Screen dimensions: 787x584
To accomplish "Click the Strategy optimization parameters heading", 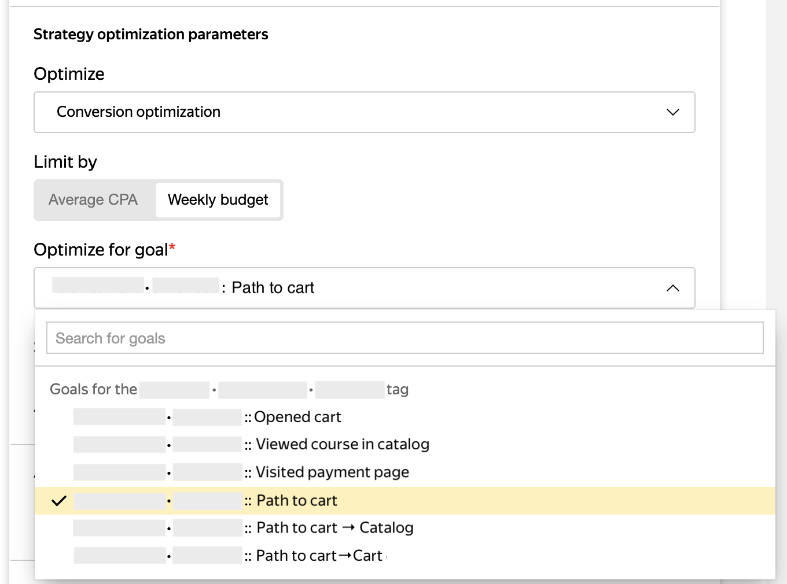I will 150,35.
